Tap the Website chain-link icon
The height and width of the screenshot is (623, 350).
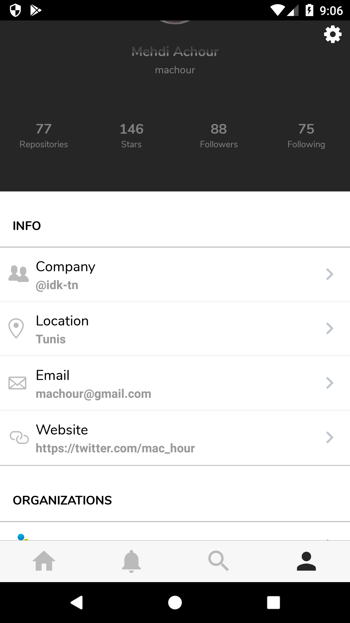point(19,437)
